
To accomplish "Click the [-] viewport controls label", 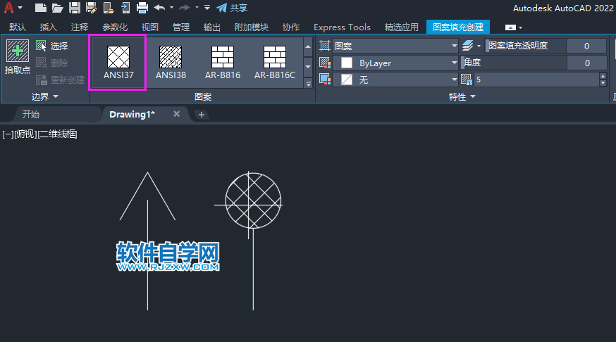I will coord(8,134).
